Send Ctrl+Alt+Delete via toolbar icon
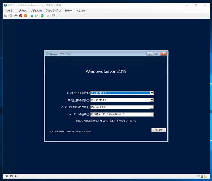The image size is (212, 181). tap(5, 16)
